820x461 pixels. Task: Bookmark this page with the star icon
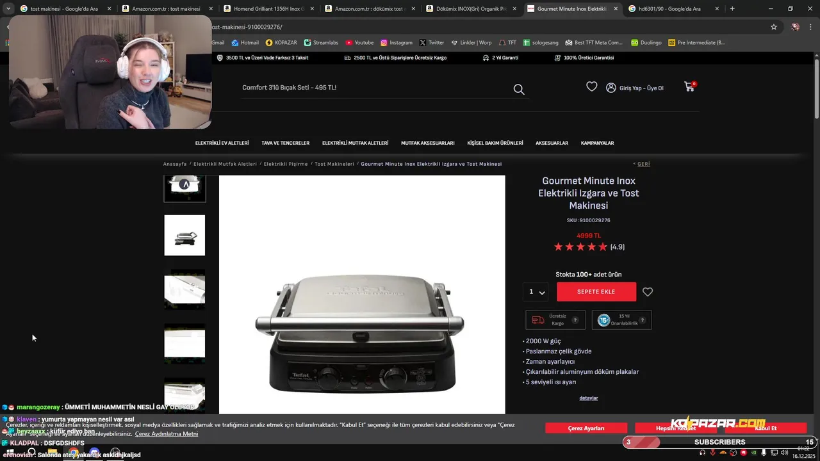tap(774, 27)
